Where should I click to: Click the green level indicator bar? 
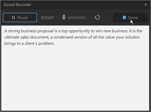point(69,18)
